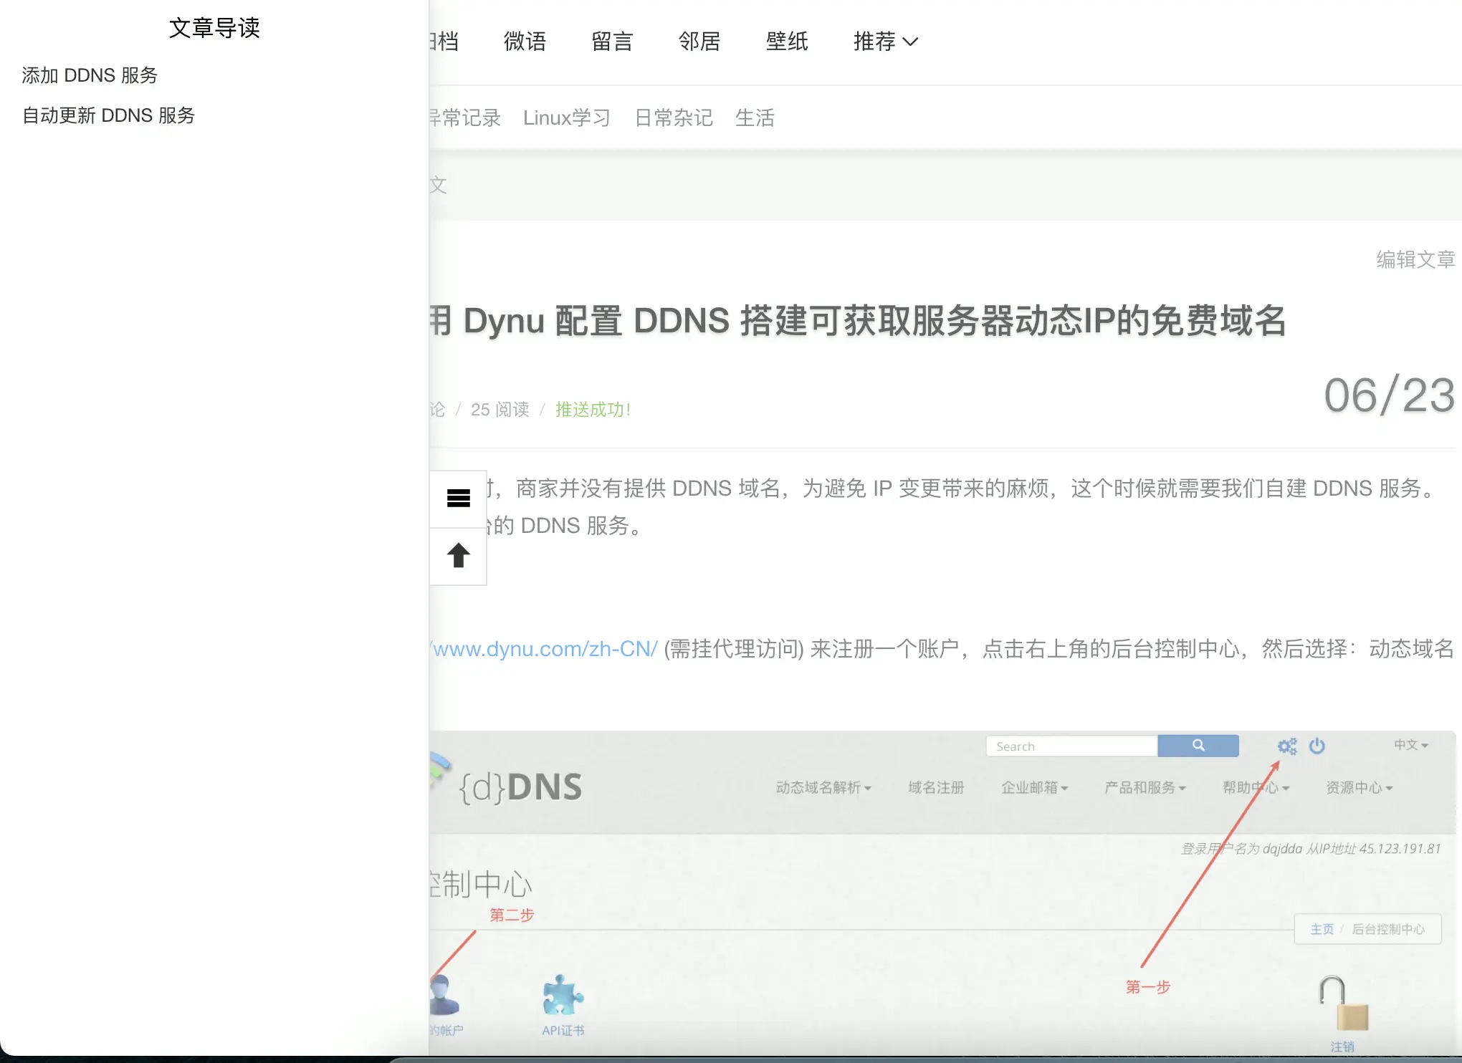Open the www.dynu.com/zh-CN/ hyperlink

coord(544,649)
